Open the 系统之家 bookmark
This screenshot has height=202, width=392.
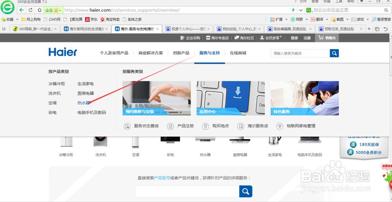132,19
